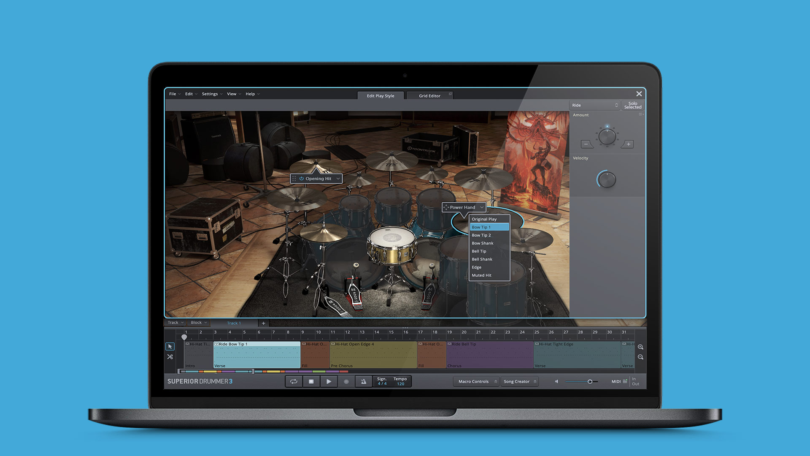Open the Amount panel options menu icon

click(x=641, y=114)
